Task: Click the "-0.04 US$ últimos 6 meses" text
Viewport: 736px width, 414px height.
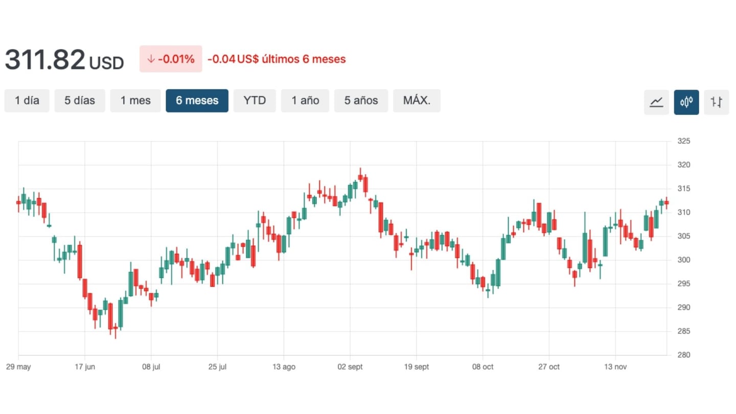Action: tap(277, 59)
